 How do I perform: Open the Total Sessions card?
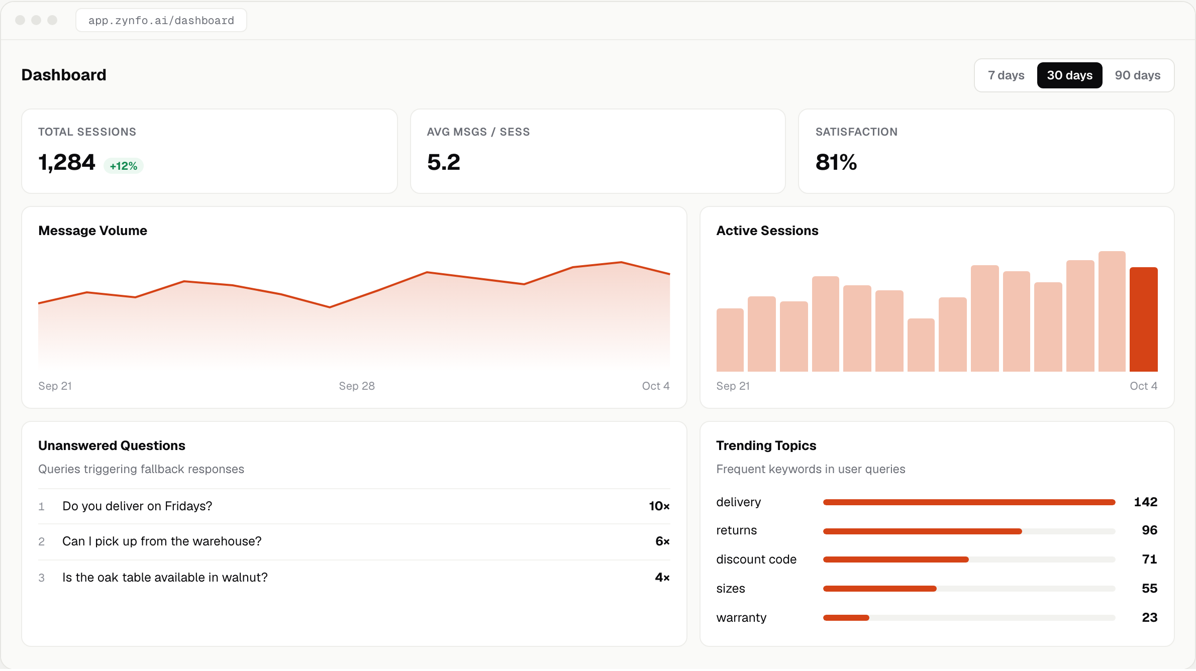[210, 151]
